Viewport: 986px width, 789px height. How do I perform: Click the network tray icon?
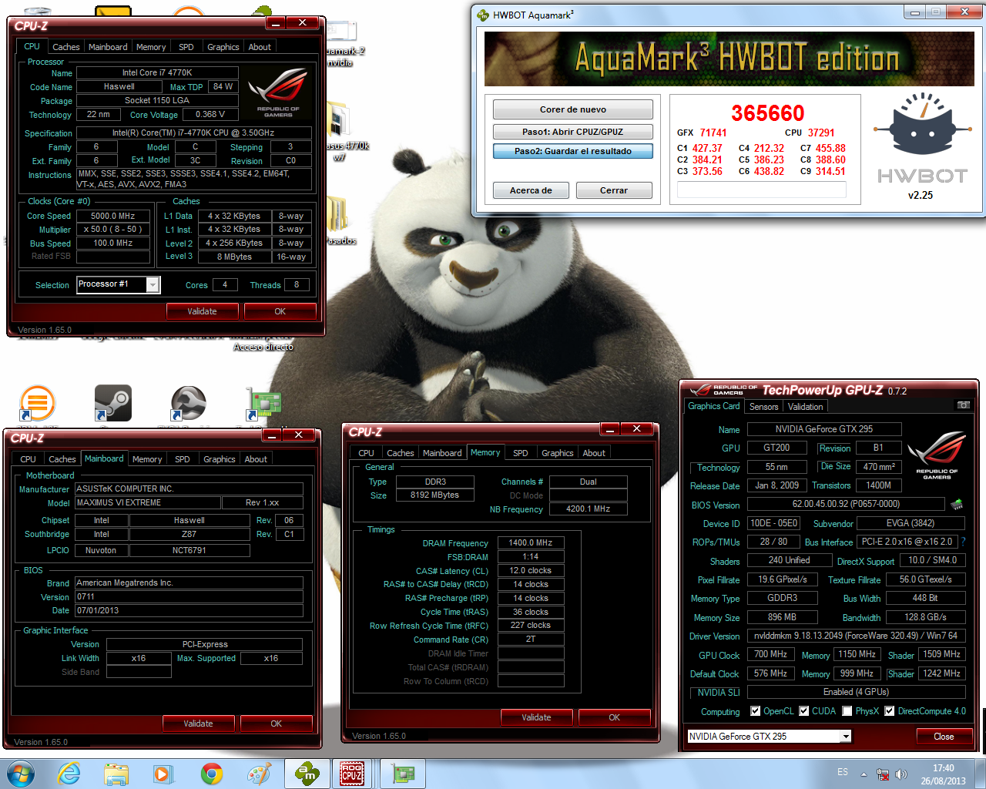point(883,774)
